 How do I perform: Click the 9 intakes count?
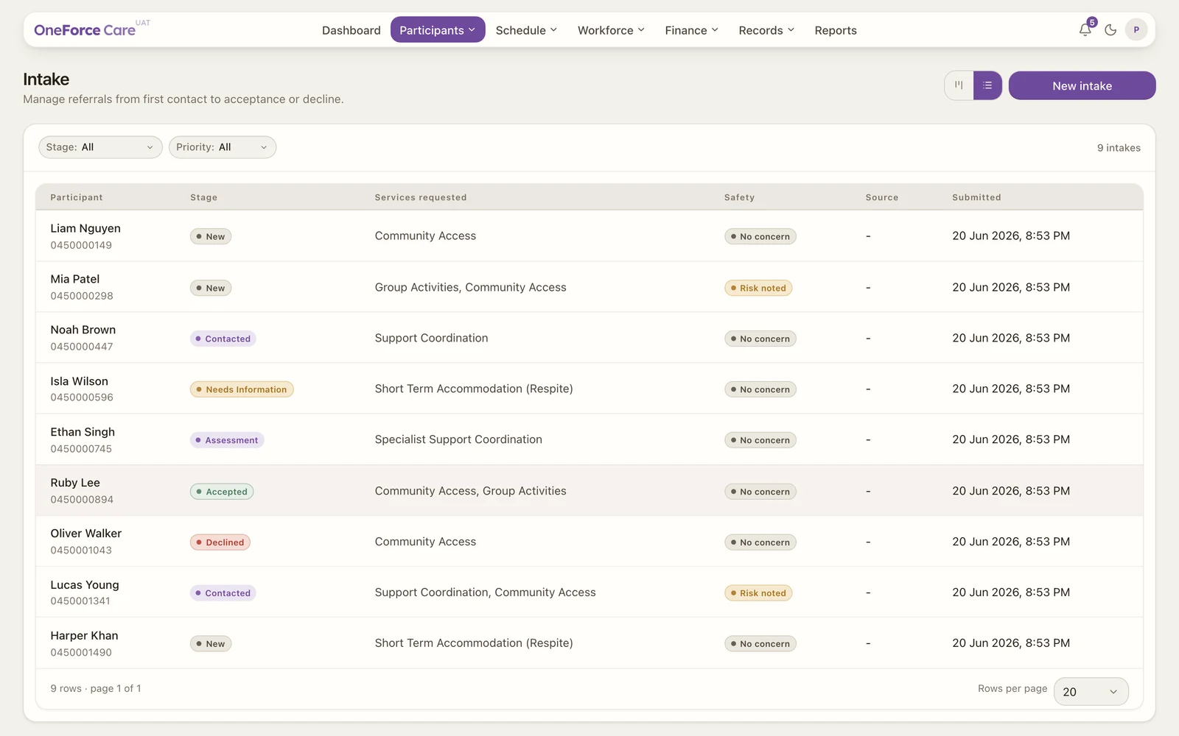point(1119,148)
